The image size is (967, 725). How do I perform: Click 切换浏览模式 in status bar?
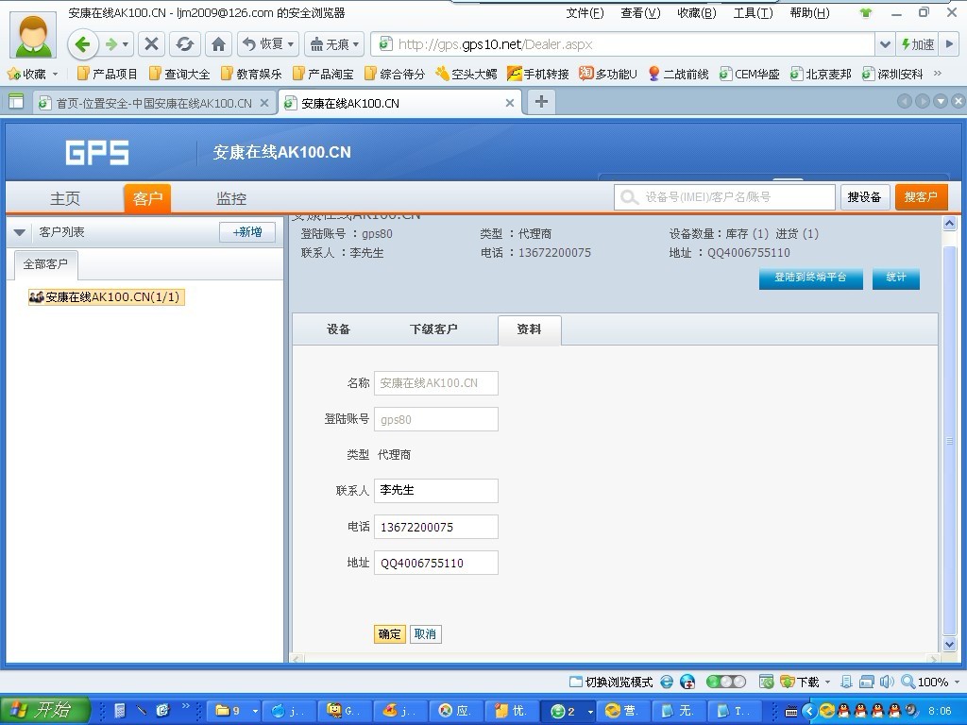click(x=611, y=682)
